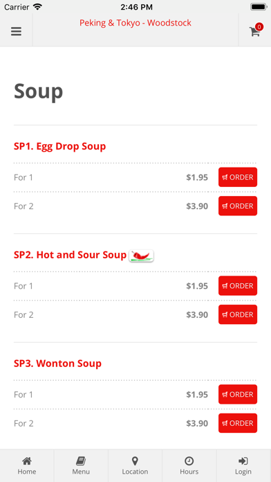Select the SP1. Egg Drop Soup title
This screenshot has width=271, height=482.
(60, 146)
